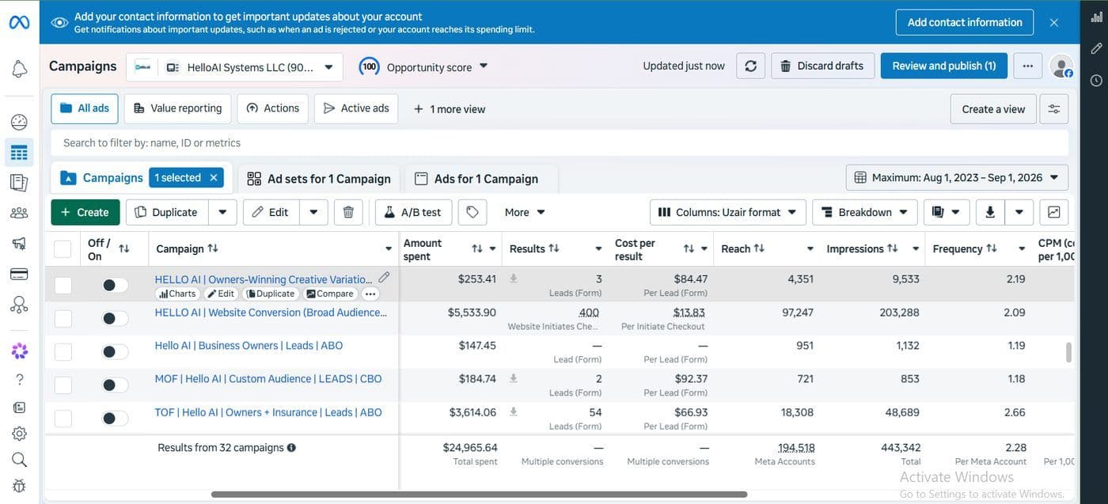Check the MOF Custom Audience campaign checkbox

pos(63,385)
